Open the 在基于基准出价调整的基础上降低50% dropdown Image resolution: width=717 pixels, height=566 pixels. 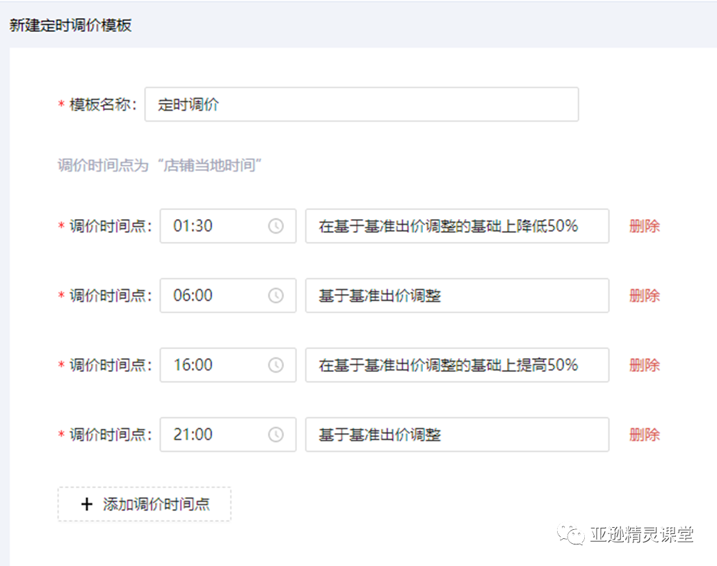coord(457,226)
